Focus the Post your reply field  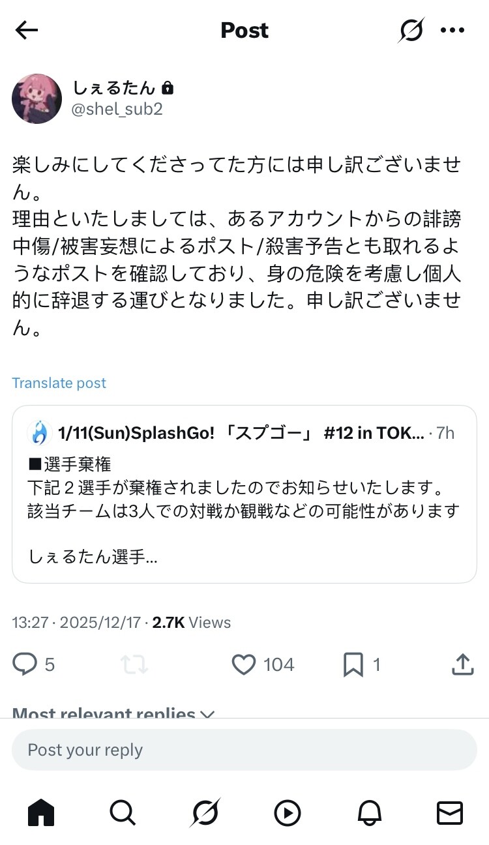click(x=244, y=750)
